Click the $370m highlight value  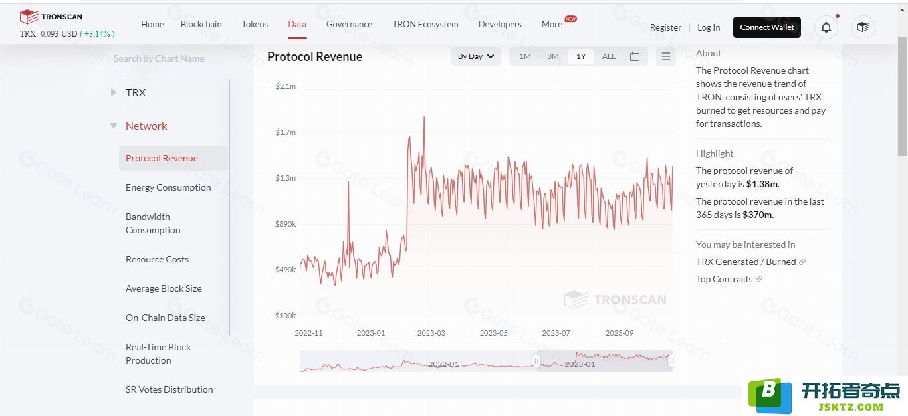pos(757,215)
